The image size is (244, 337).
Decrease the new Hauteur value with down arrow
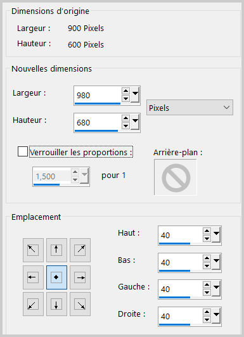click(125, 125)
